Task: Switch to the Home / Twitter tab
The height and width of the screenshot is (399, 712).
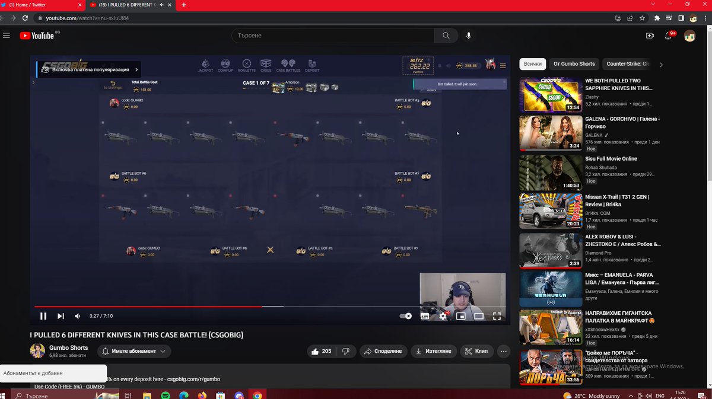Action: coord(42,5)
